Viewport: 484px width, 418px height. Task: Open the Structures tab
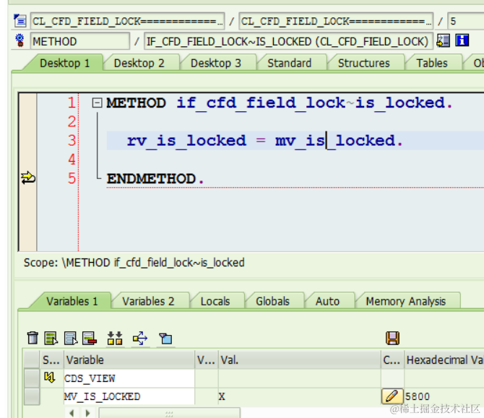[363, 64]
